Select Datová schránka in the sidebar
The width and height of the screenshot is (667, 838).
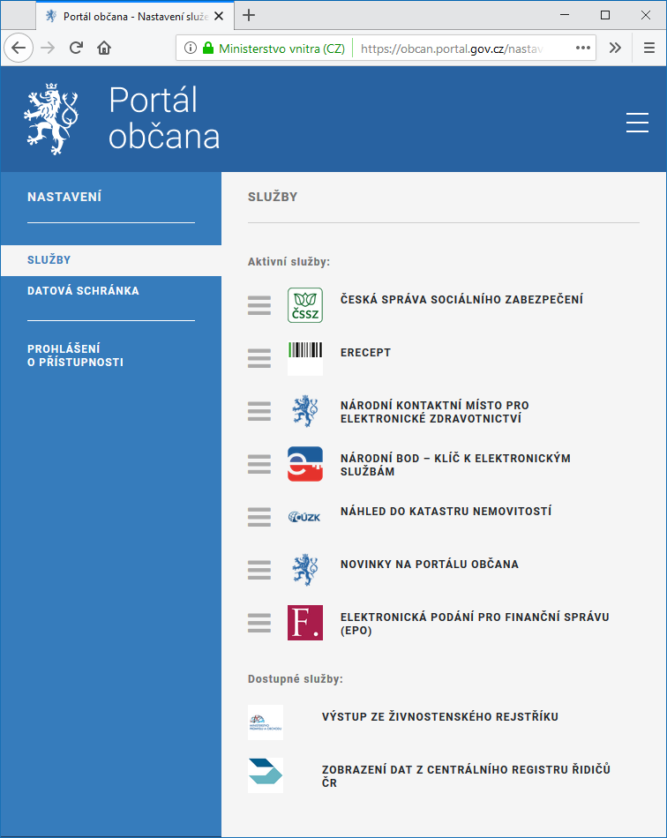pyautogui.click(x=83, y=290)
